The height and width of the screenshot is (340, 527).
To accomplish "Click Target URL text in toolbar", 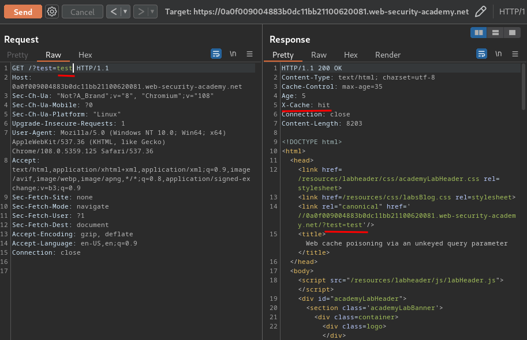I will [316, 12].
